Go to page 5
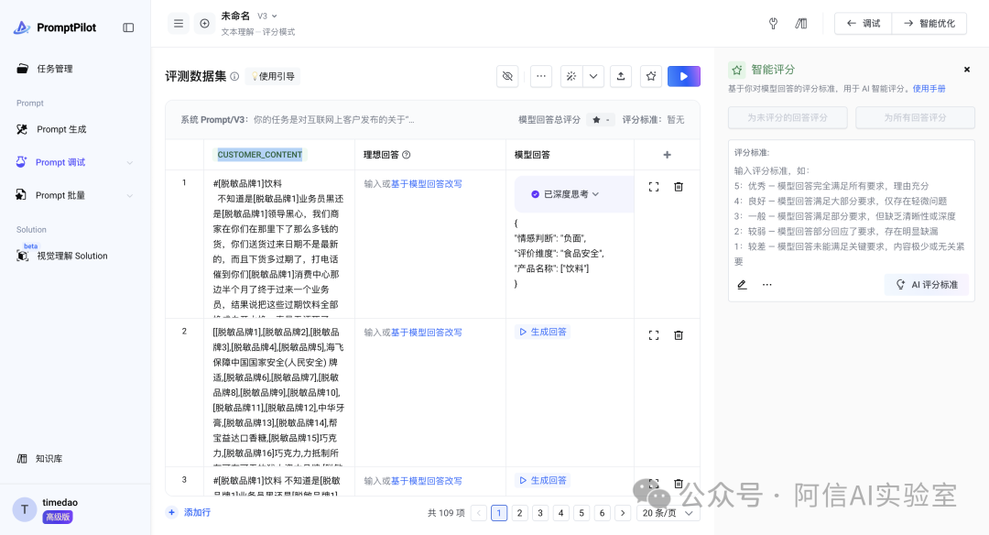Screen dimensions: 989x535 tap(581, 513)
